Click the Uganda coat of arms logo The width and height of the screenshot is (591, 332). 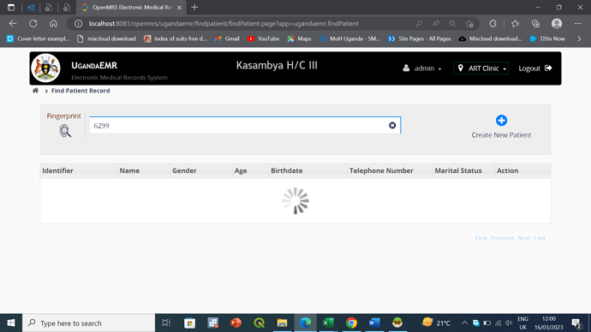pos(45,68)
